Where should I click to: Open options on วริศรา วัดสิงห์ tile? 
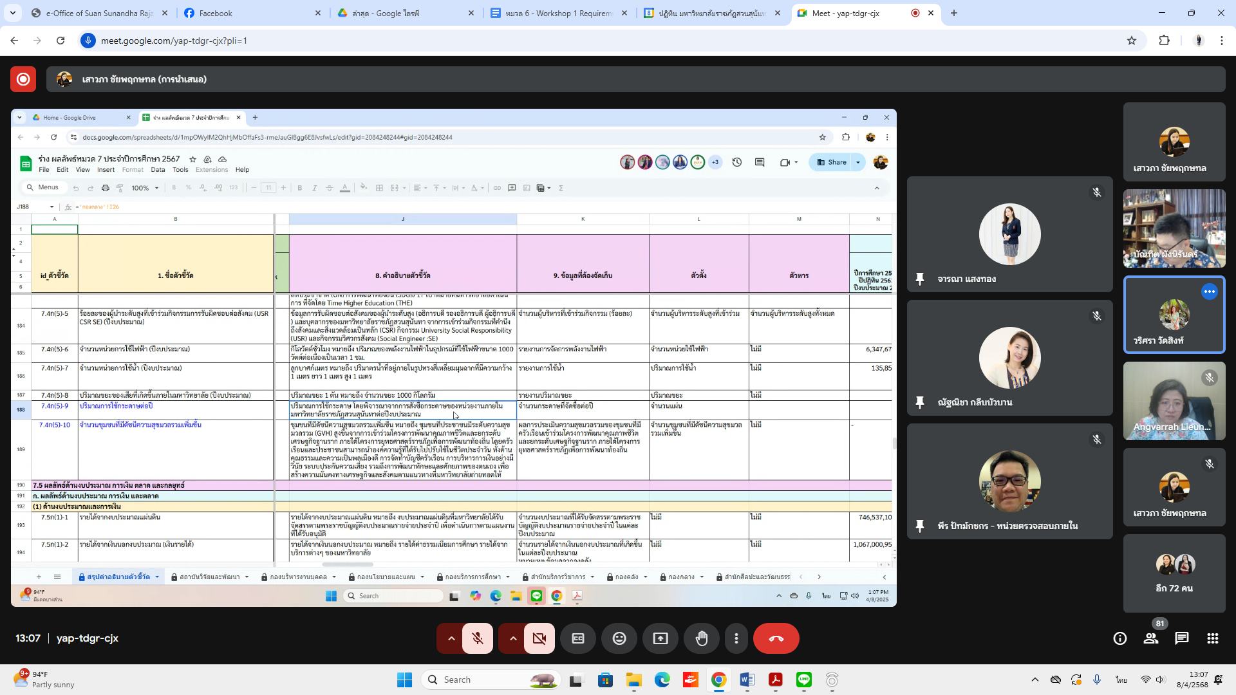(1210, 292)
